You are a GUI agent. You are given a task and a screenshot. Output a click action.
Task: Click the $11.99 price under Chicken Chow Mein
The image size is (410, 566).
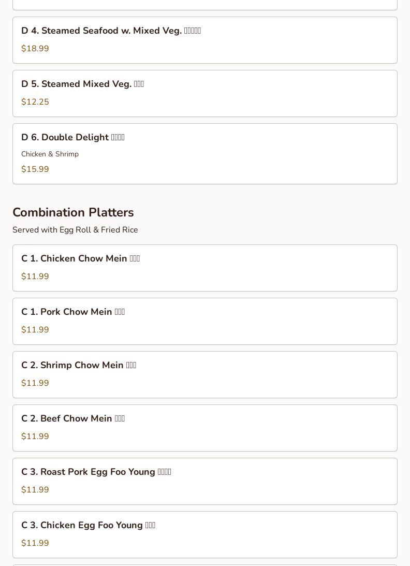tap(35, 277)
